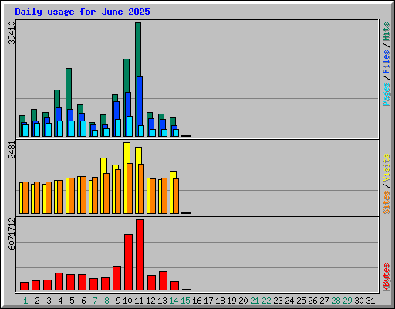Screen dimensions: 395x309
Task: Select the red KBytes bar for day 4
Action: (59, 282)
